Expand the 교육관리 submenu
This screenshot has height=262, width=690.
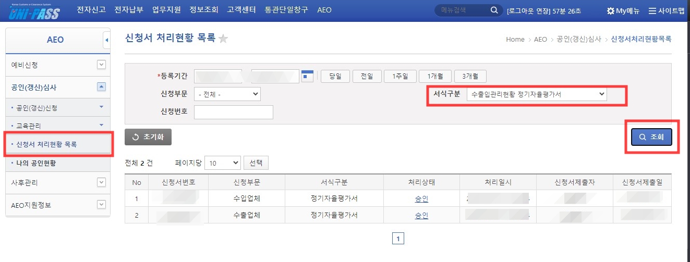[102, 125]
